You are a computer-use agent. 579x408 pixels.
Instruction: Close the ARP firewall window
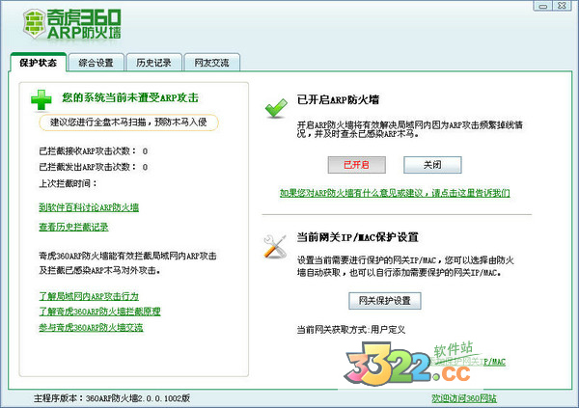[x=562, y=6]
